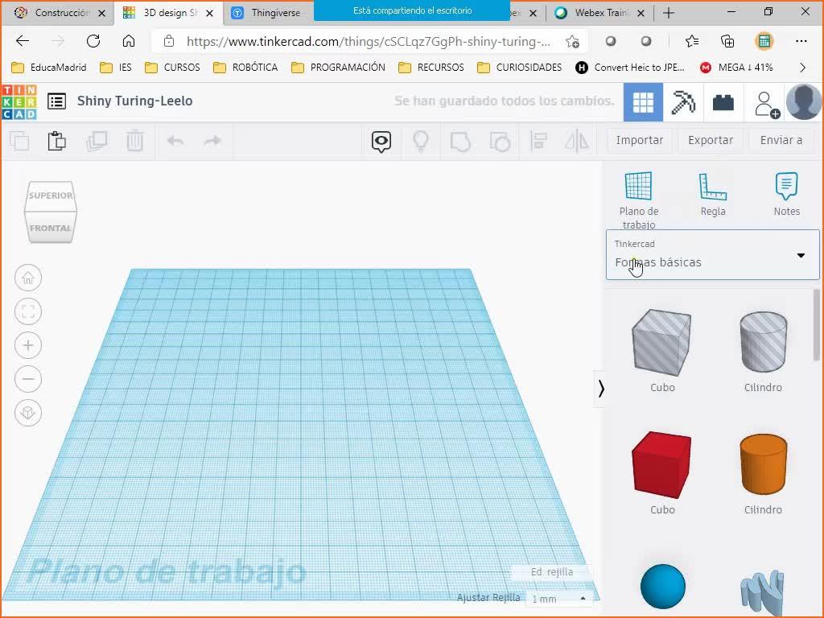This screenshot has width=824, height=618.
Task: Open browser settings and more menu
Action: click(801, 41)
